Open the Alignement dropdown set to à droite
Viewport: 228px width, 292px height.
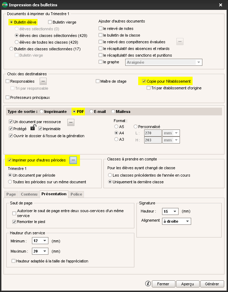click(176, 221)
